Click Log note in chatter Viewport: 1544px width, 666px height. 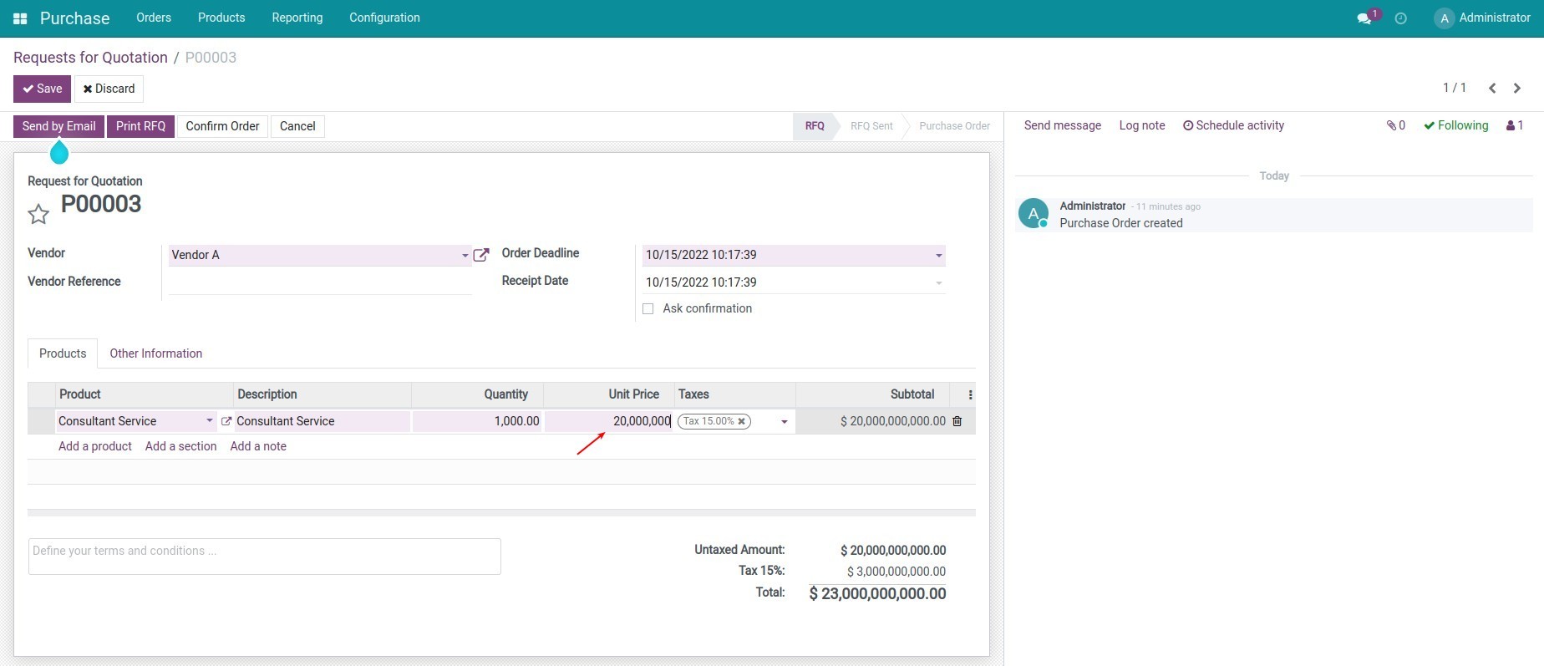click(x=1141, y=125)
